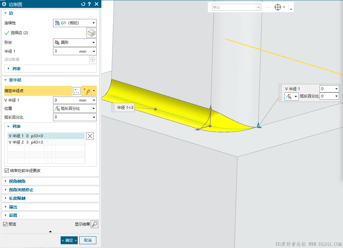Click the add new set plus icon
Image resolution: width=343 pixels, height=248 pixels.
point(93,59)
